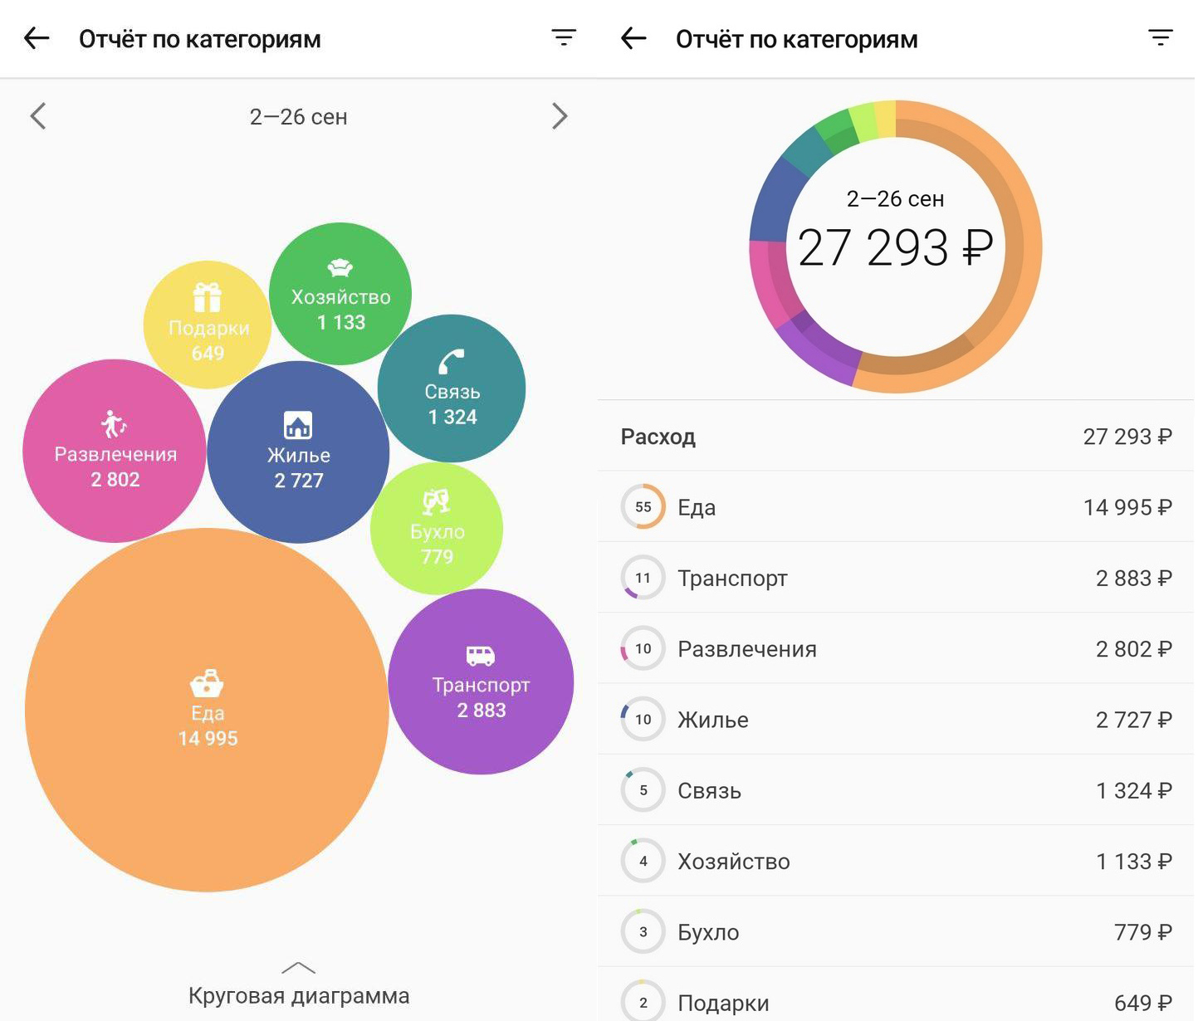This screenshot has height=1021, width=1198.
Task: Tap left screen title Отчёт по категориям
Action: [x=199, y=39]
